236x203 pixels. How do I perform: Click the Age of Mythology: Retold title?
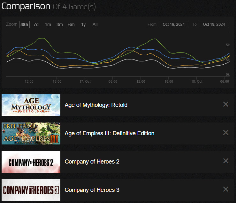pos(96,105)
